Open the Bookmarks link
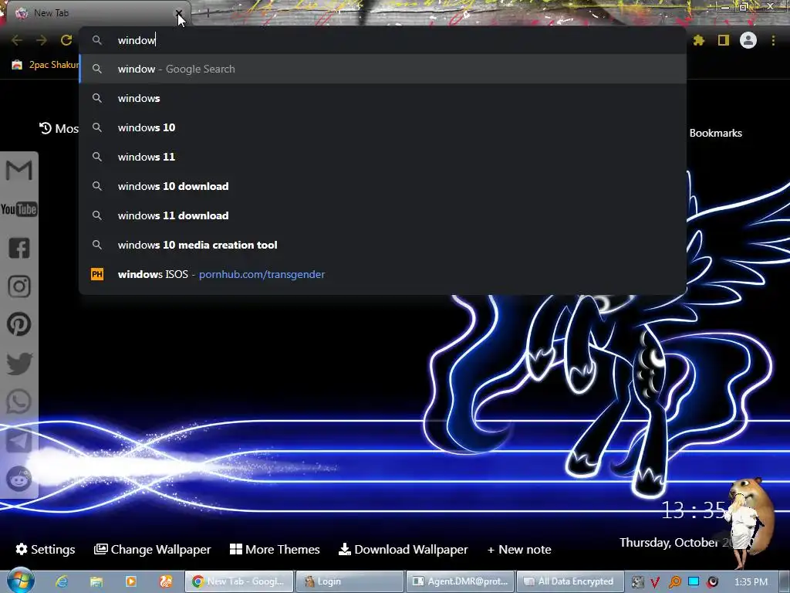 [715, 133]
